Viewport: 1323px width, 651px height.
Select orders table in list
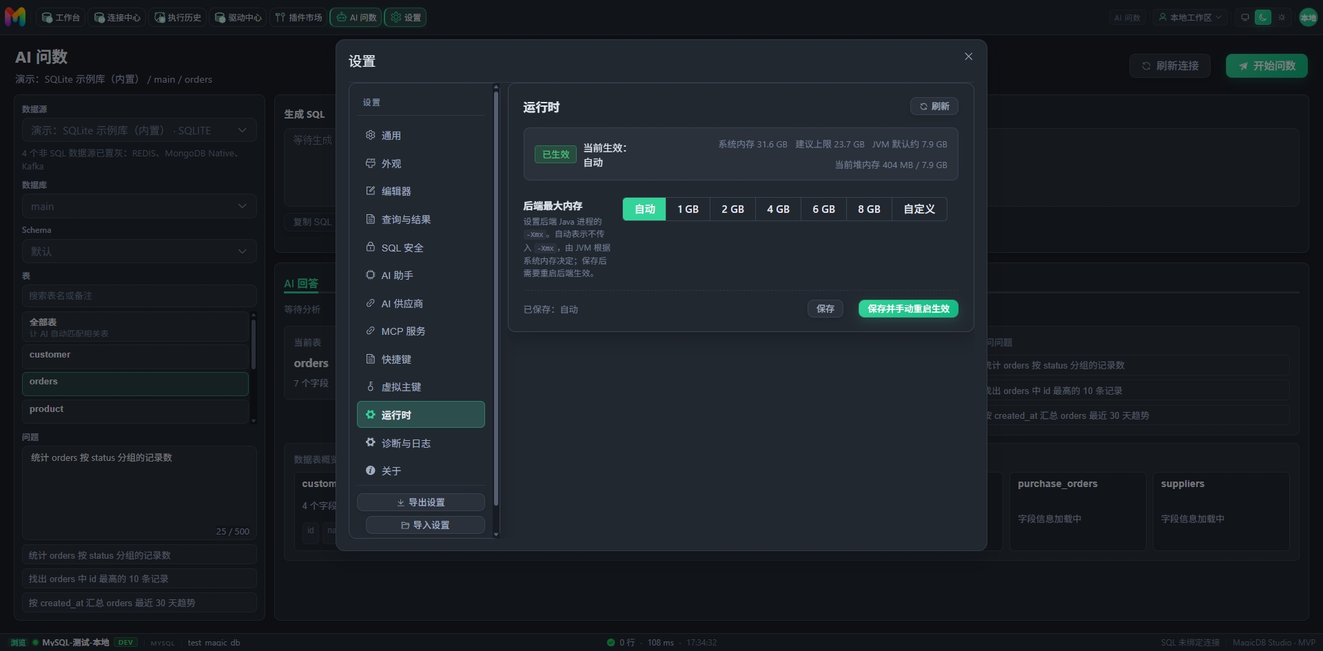pos(135,384)
